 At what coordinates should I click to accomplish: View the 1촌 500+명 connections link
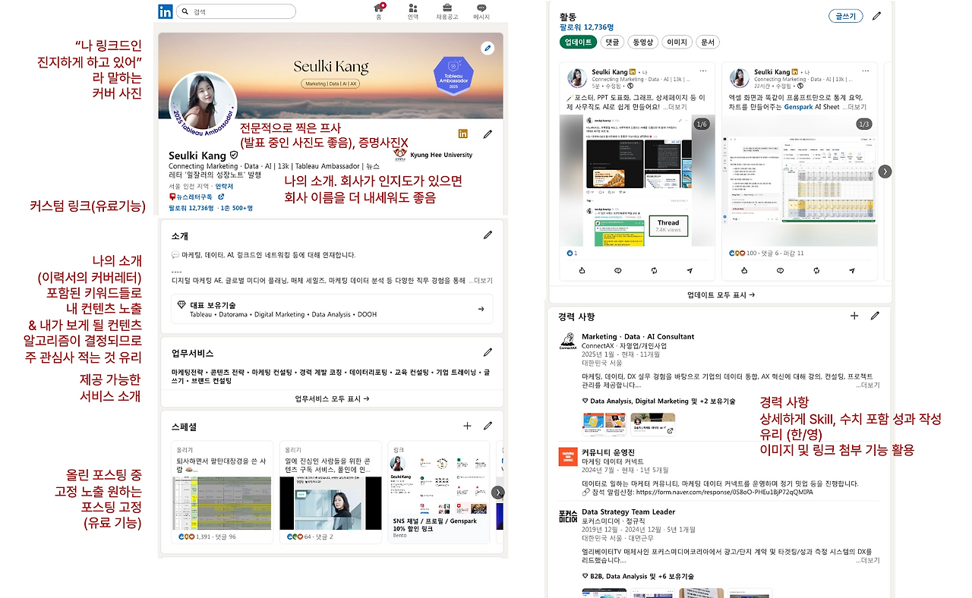(x=237, y=207)
